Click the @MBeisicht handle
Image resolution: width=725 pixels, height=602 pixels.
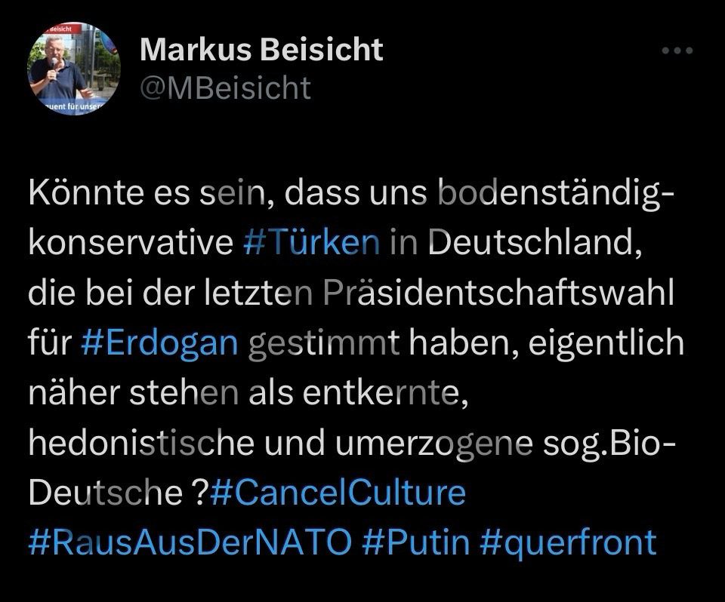225,88
